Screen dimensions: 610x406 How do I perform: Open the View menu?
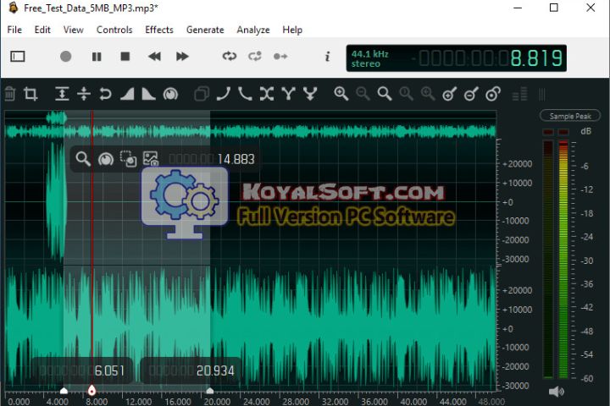pos(73,30)
